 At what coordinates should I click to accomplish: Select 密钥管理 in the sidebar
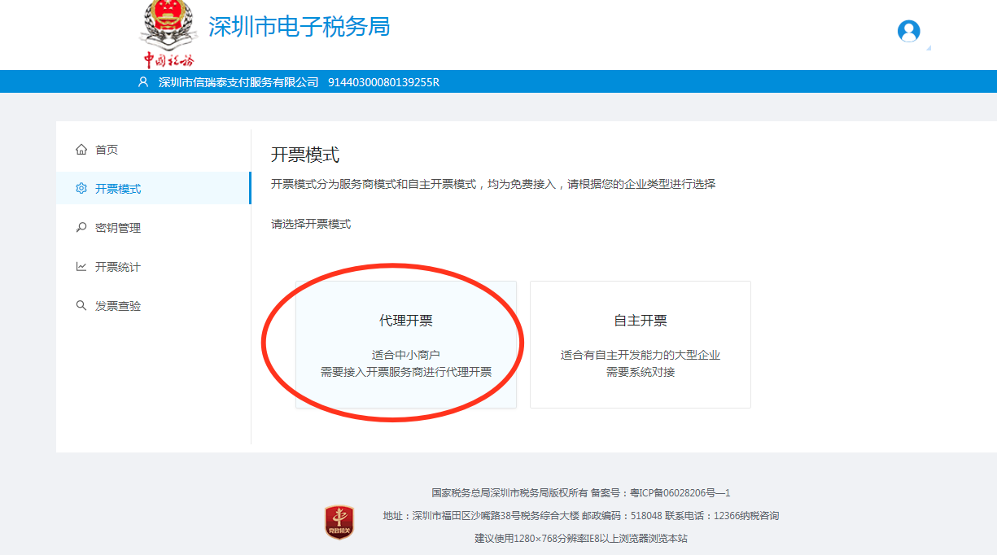click(118, 228)
